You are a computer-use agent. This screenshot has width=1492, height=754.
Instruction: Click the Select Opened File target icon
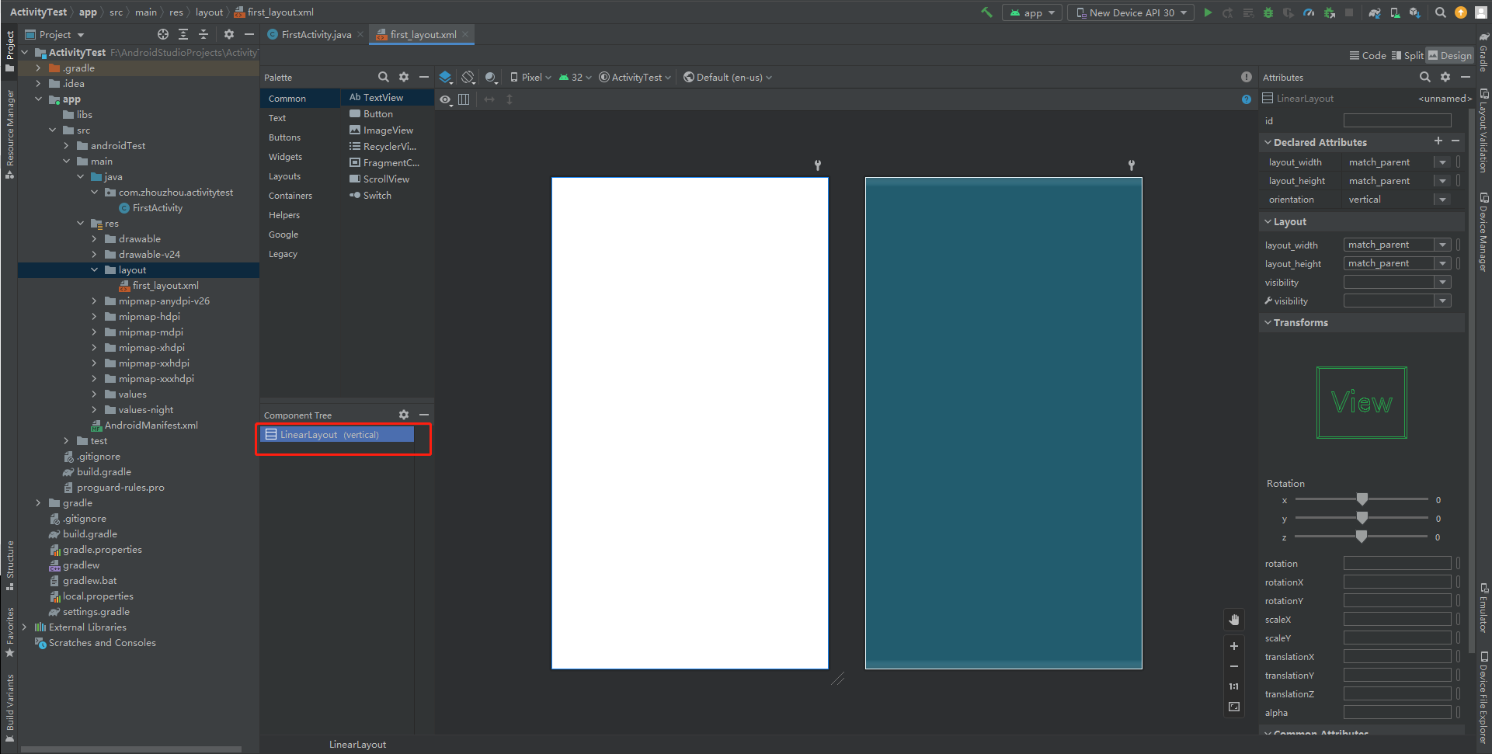point(163,34)
